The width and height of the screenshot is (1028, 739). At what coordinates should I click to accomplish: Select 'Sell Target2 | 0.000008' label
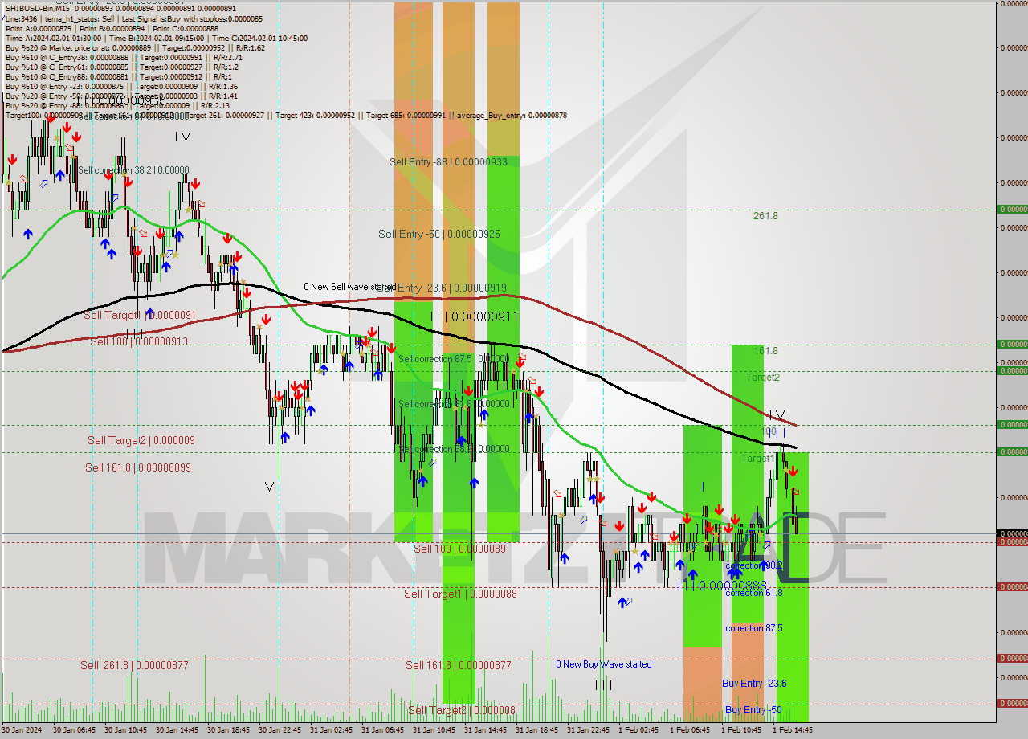462,710
